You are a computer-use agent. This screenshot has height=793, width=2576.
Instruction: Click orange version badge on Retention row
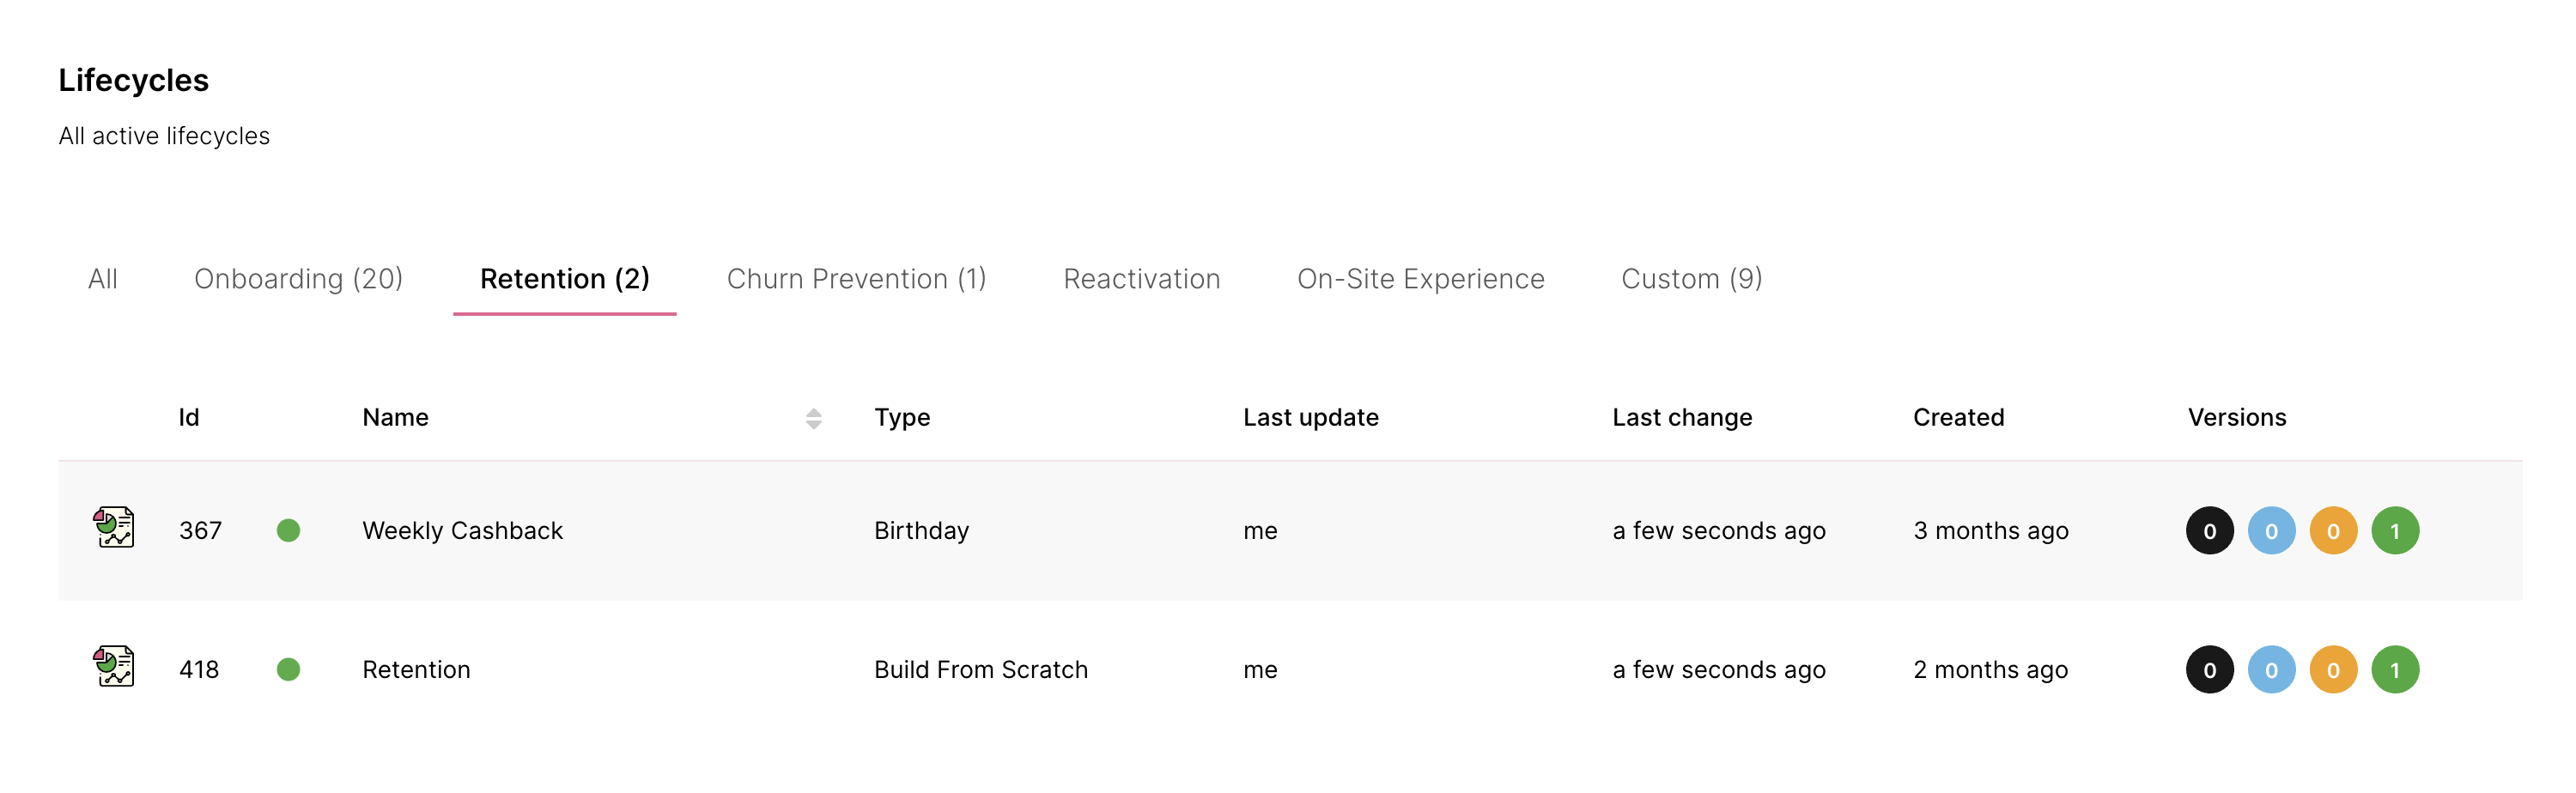[x=2332, y=669]
